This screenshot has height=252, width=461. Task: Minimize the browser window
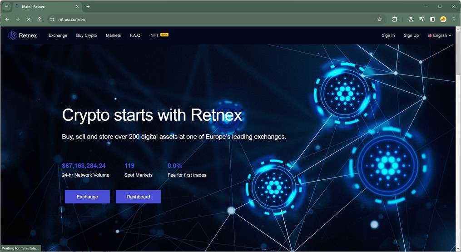(426, 6)
